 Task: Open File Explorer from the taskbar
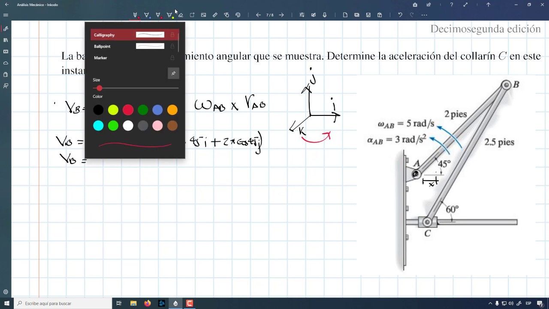coord(133,303)
